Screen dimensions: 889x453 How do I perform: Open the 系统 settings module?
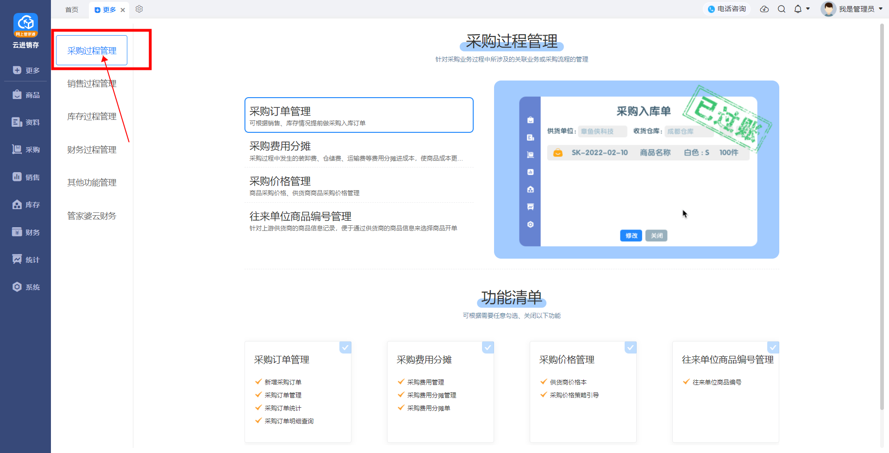point(26,287)
